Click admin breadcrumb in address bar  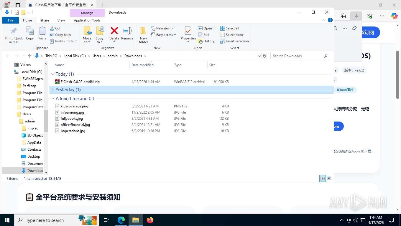click(x=113, y=56)
